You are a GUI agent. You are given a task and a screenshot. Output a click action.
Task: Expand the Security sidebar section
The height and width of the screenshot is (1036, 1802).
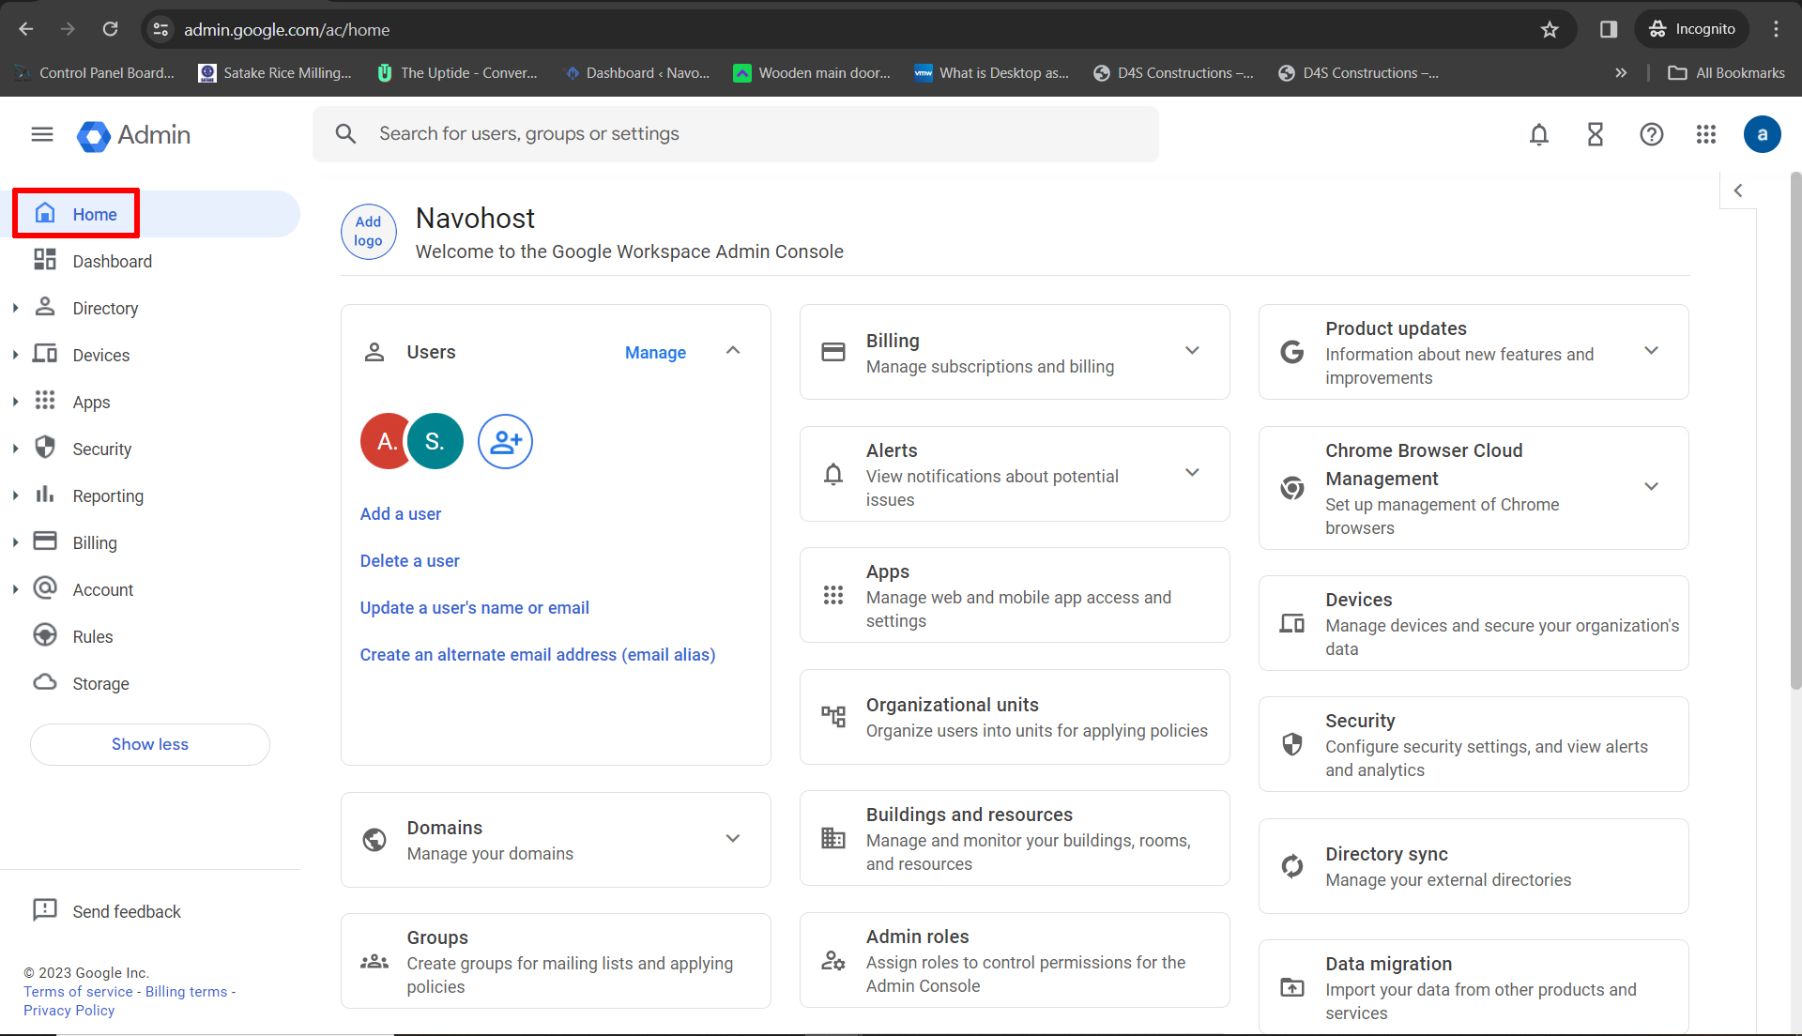pyautogui.click(x=16, y=449)
